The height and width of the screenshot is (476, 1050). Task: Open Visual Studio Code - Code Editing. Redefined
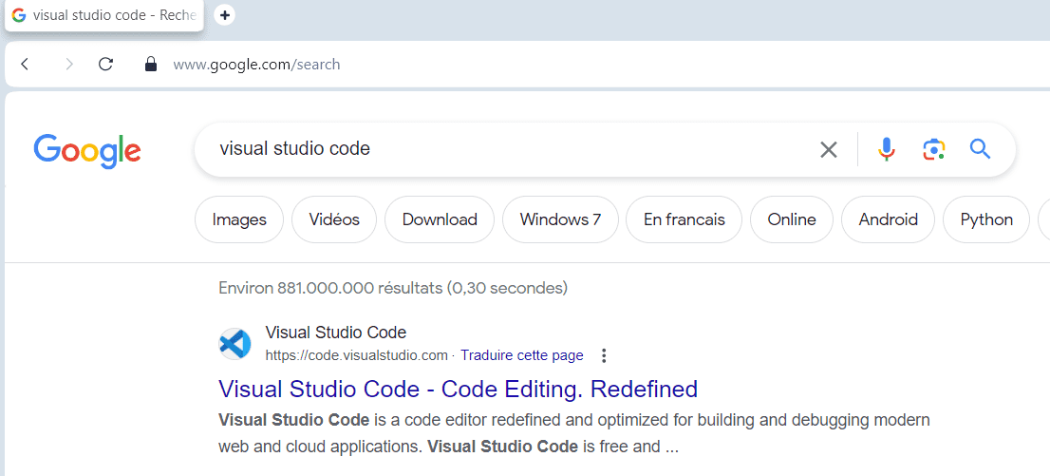click(458, 389)
